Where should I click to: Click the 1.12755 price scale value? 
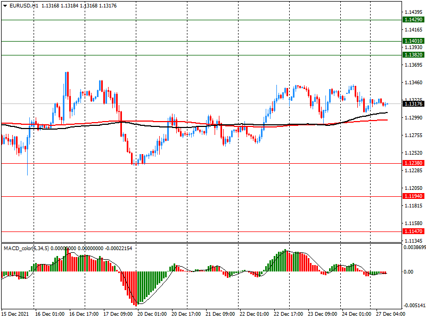414,135
